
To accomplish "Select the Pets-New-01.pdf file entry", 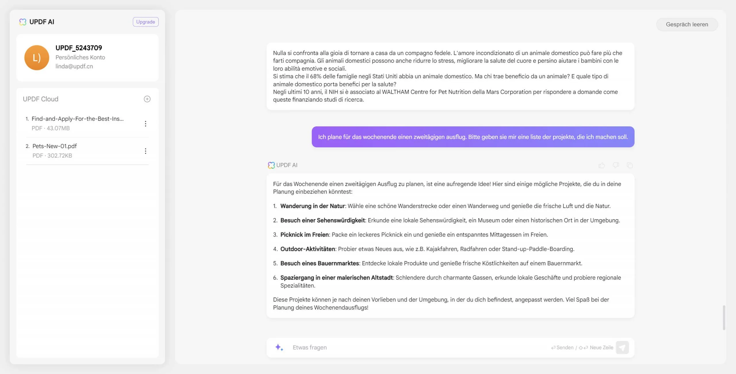I will tap(54, 146).
